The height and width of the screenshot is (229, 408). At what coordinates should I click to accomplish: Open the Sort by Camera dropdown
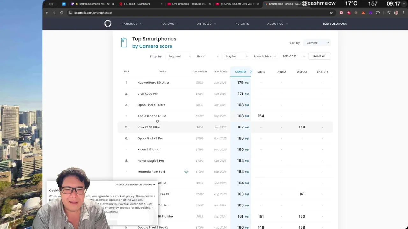317,43
